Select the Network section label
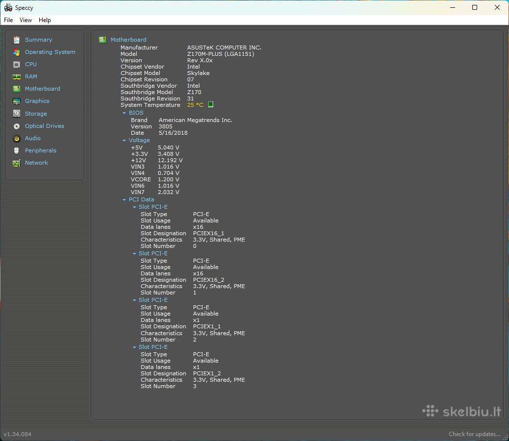This screenshot has width=509, height=441. pyautogui.click(x=36, y=163)
